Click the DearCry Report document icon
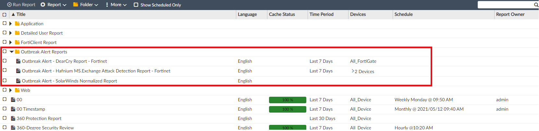This screenshot has height=131, width=539. (x=18, y=61)
